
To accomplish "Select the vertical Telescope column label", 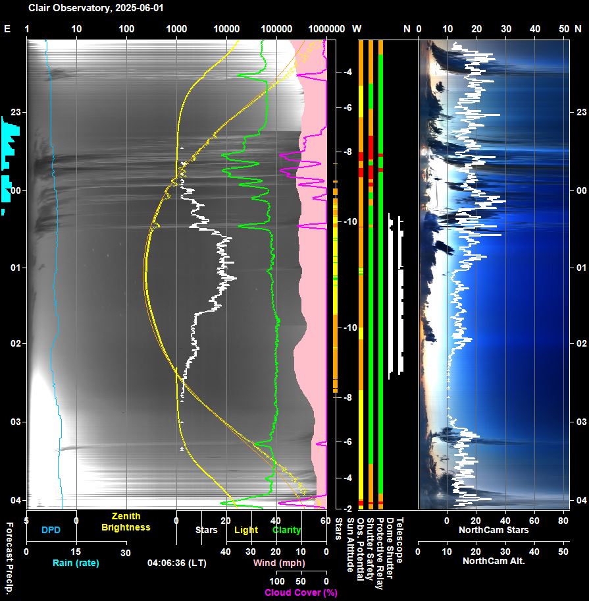I will pyautogui.click(x=399, y=539).
